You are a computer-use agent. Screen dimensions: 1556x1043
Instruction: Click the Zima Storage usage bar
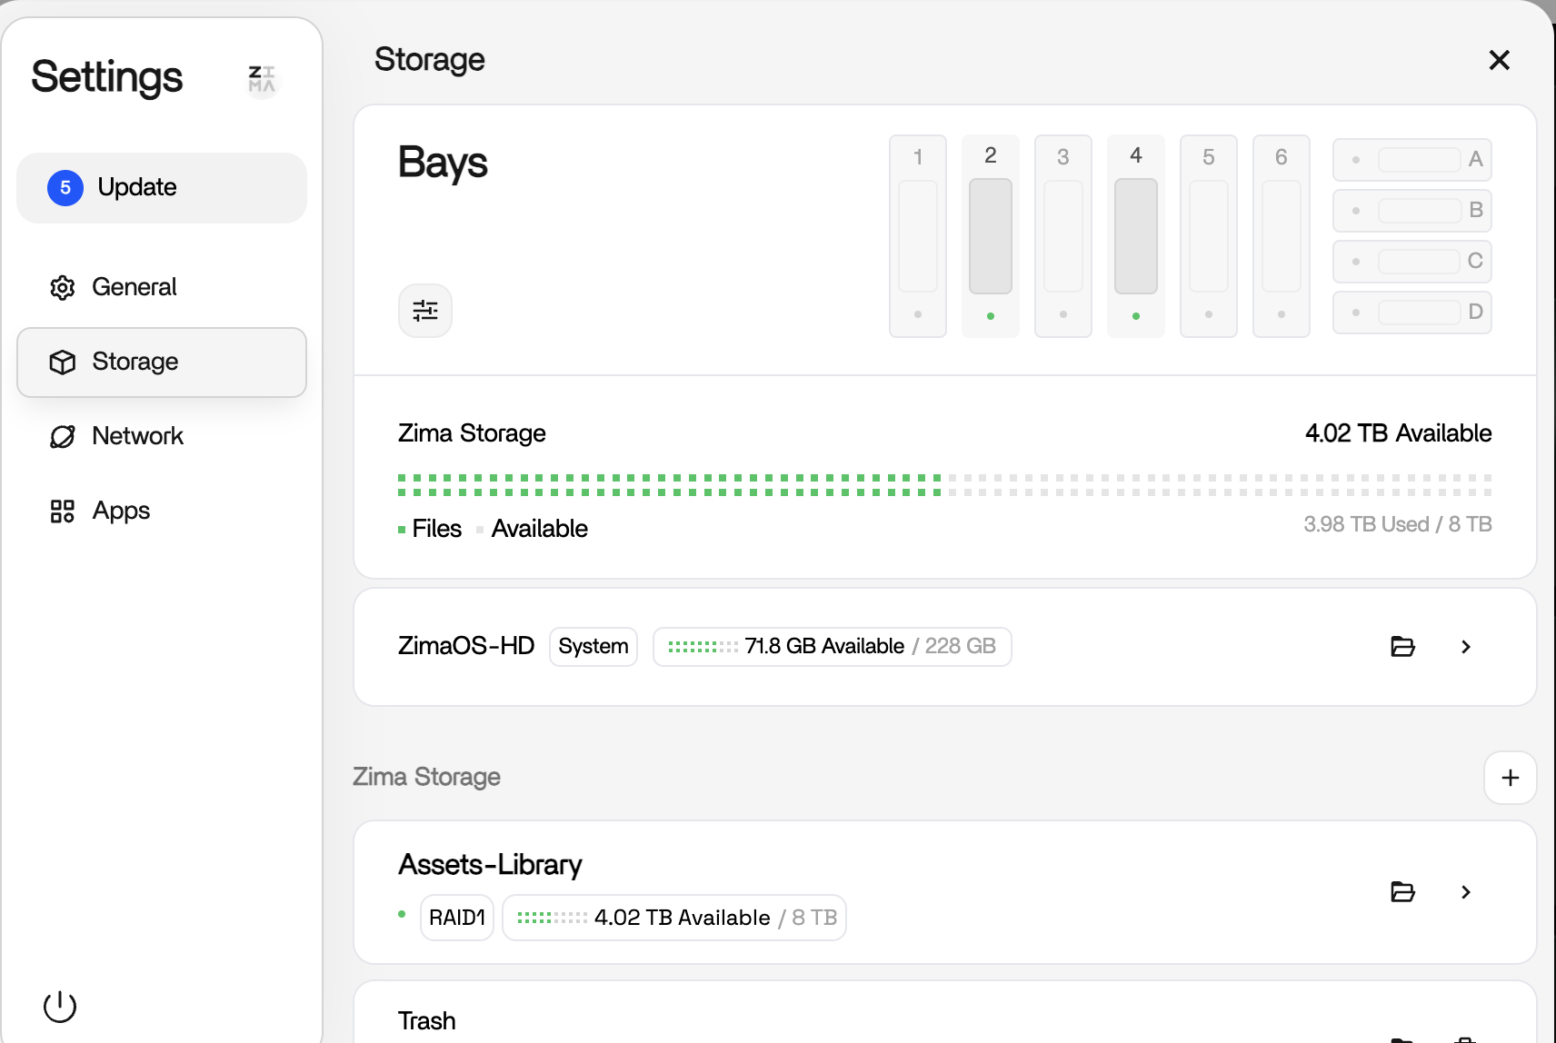[943, 485]
